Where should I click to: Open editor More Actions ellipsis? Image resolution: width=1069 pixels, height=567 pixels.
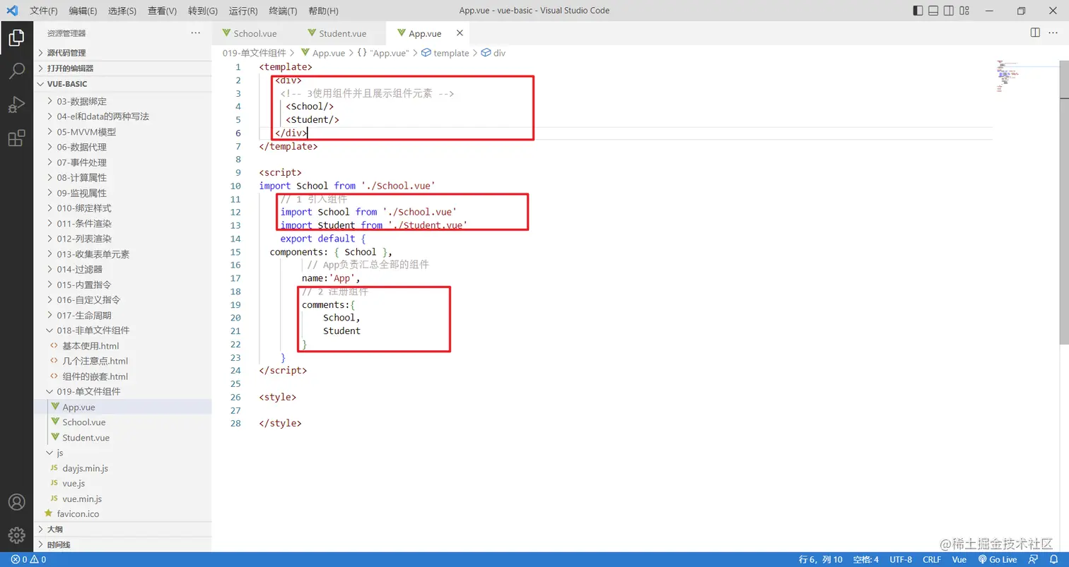[1053, 33]
